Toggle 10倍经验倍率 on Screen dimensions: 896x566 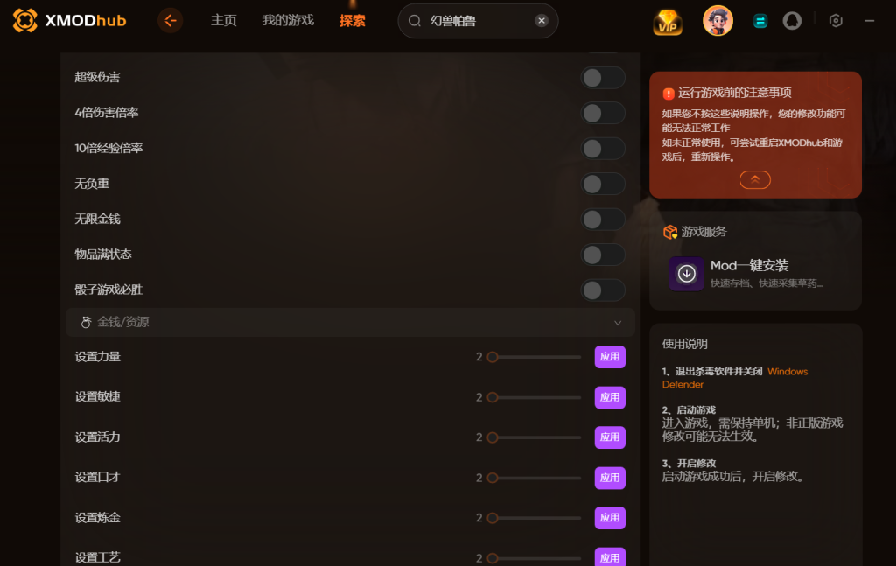603,149
